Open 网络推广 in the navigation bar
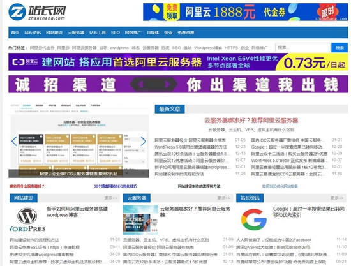The height and width of the screenshot is (266, 351). (133, 33)
